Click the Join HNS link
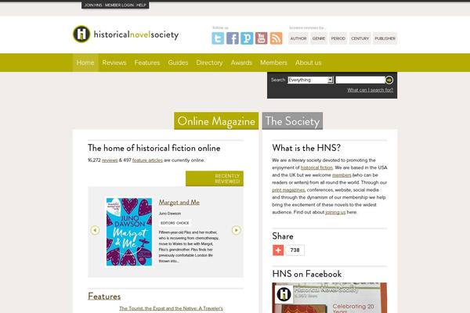Image resolution: width=470 pixels, height=313 pixels. coord(93,5)
